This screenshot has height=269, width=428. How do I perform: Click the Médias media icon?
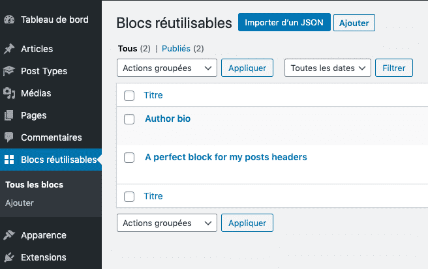tap(9, 93)
